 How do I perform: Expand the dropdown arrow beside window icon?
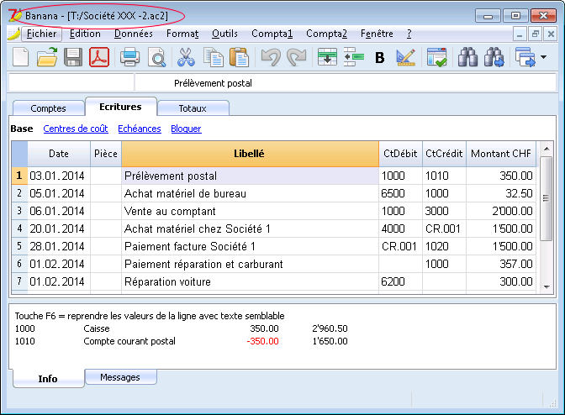544,57
